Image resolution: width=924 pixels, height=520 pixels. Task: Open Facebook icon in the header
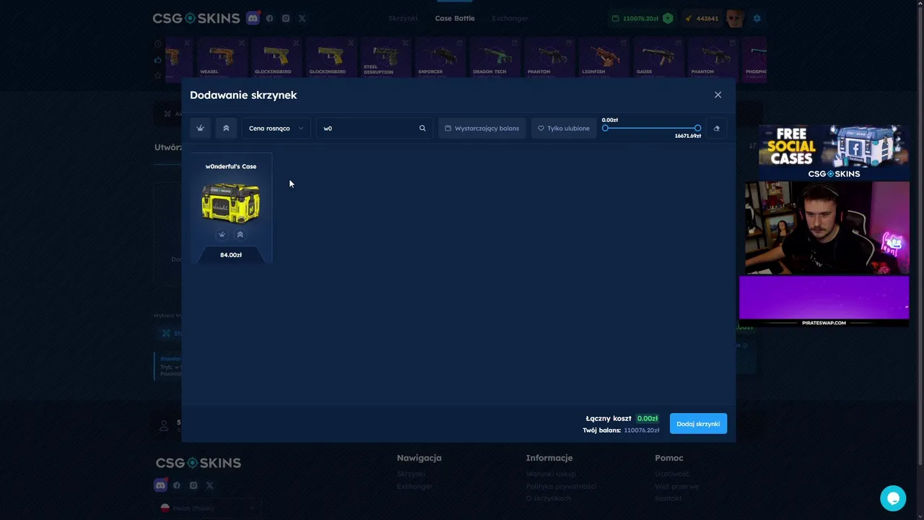coord(269,18)
